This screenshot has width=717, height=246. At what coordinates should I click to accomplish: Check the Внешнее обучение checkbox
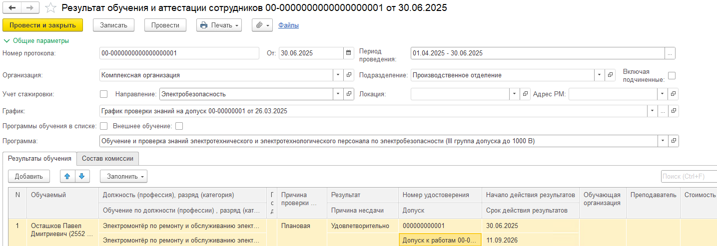point(179,126)
